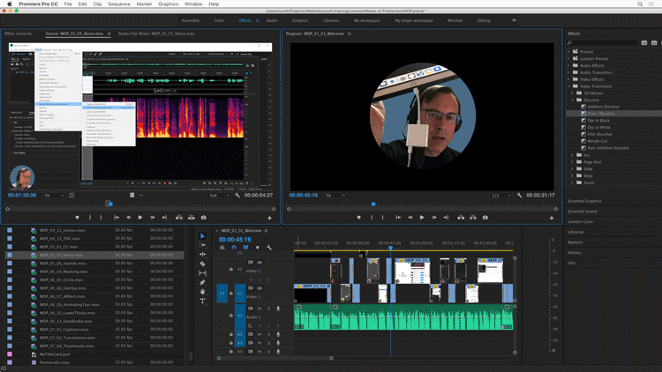Screen dimensions: 662x372
Task: Select MOP_04_08_Masking.mov in project list
Action: point(62,272)
